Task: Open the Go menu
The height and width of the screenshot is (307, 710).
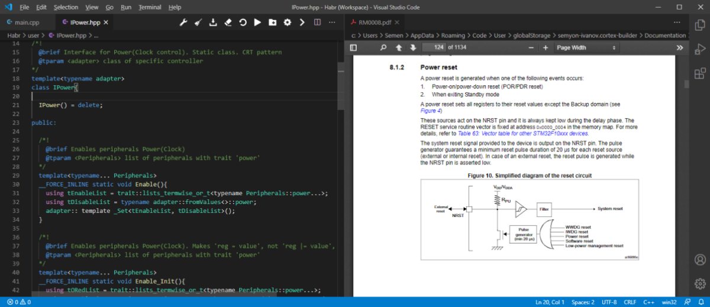Action: pos(109,7)
